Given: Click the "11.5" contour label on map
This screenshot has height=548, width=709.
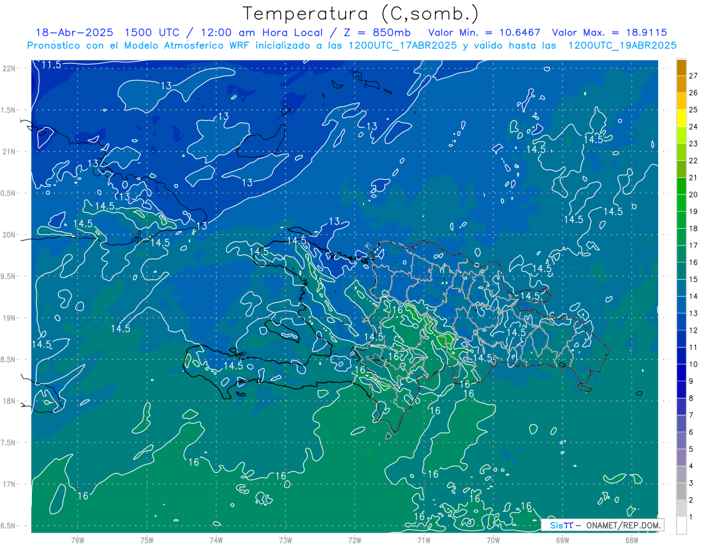Looking at the screenshot, I should [51, 65].
